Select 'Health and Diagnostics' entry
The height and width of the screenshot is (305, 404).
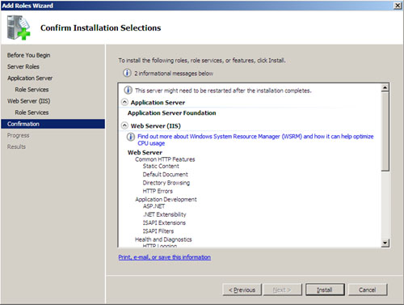(163, 239)
